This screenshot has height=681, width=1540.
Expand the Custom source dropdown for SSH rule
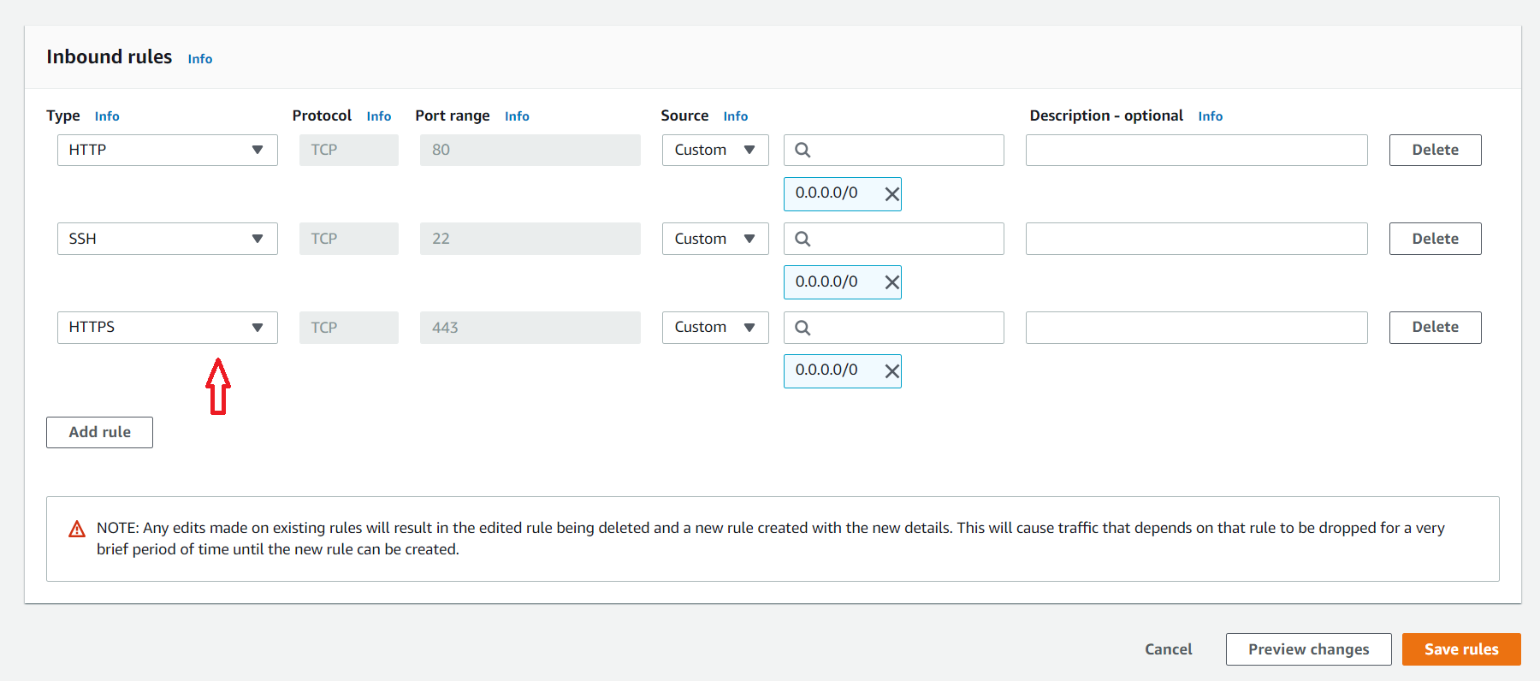click(x=715, y=239)
